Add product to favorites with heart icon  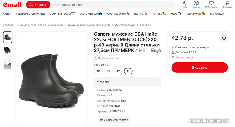[x=224, y=39]
